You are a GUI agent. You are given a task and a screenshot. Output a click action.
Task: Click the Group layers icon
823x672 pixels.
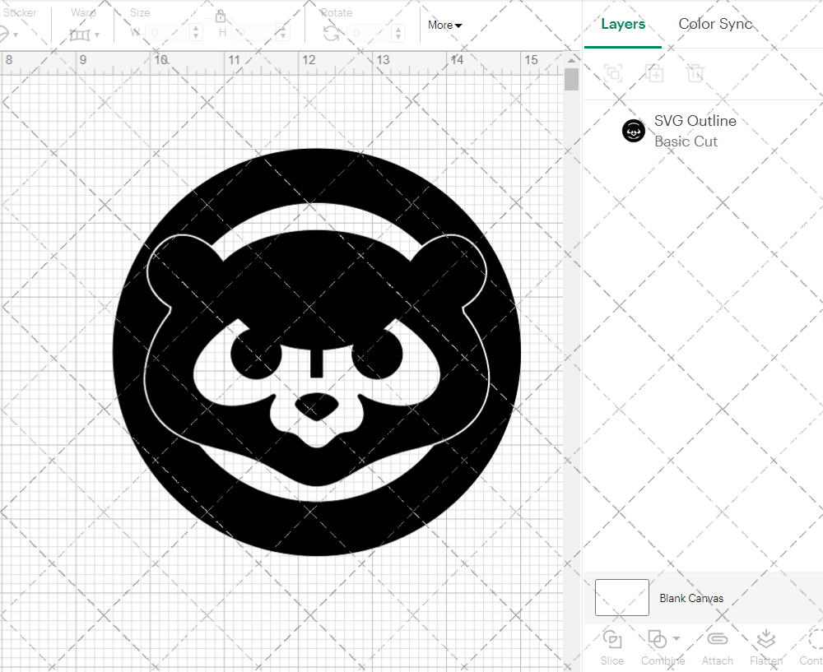tap(611, 73)
